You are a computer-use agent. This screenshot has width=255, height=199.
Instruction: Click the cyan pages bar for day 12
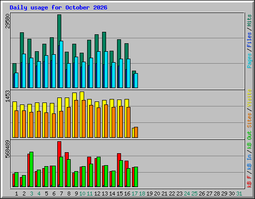pos(99,70)
